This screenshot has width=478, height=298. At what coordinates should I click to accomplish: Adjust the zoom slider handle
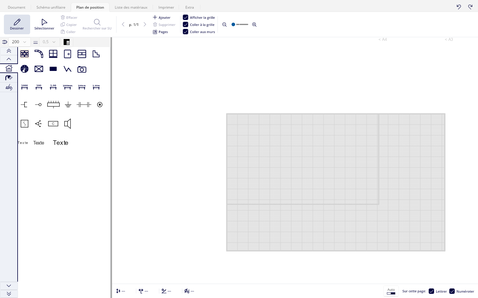point(233,24)
